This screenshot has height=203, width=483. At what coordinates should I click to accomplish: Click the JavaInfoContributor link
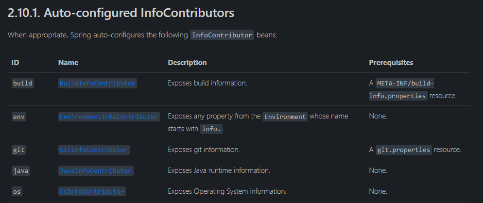[95, 171]
